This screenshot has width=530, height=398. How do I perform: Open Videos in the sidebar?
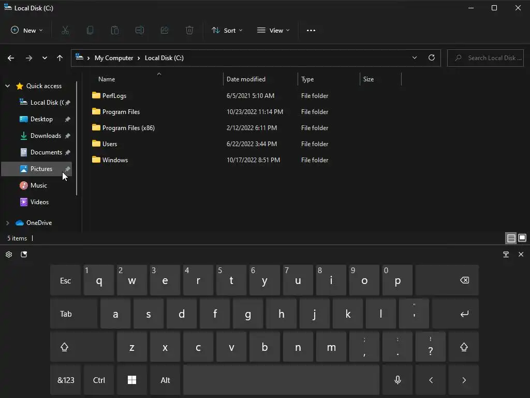point(37,202)
